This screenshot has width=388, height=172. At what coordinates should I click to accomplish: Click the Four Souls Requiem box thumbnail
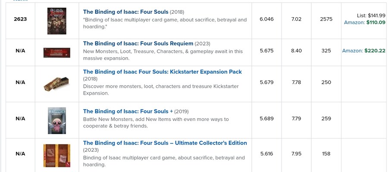(x=56, y=52)
